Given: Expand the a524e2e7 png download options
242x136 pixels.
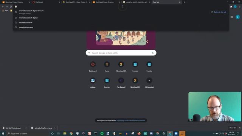Looking at the screenshot, I should click(54, 128).
